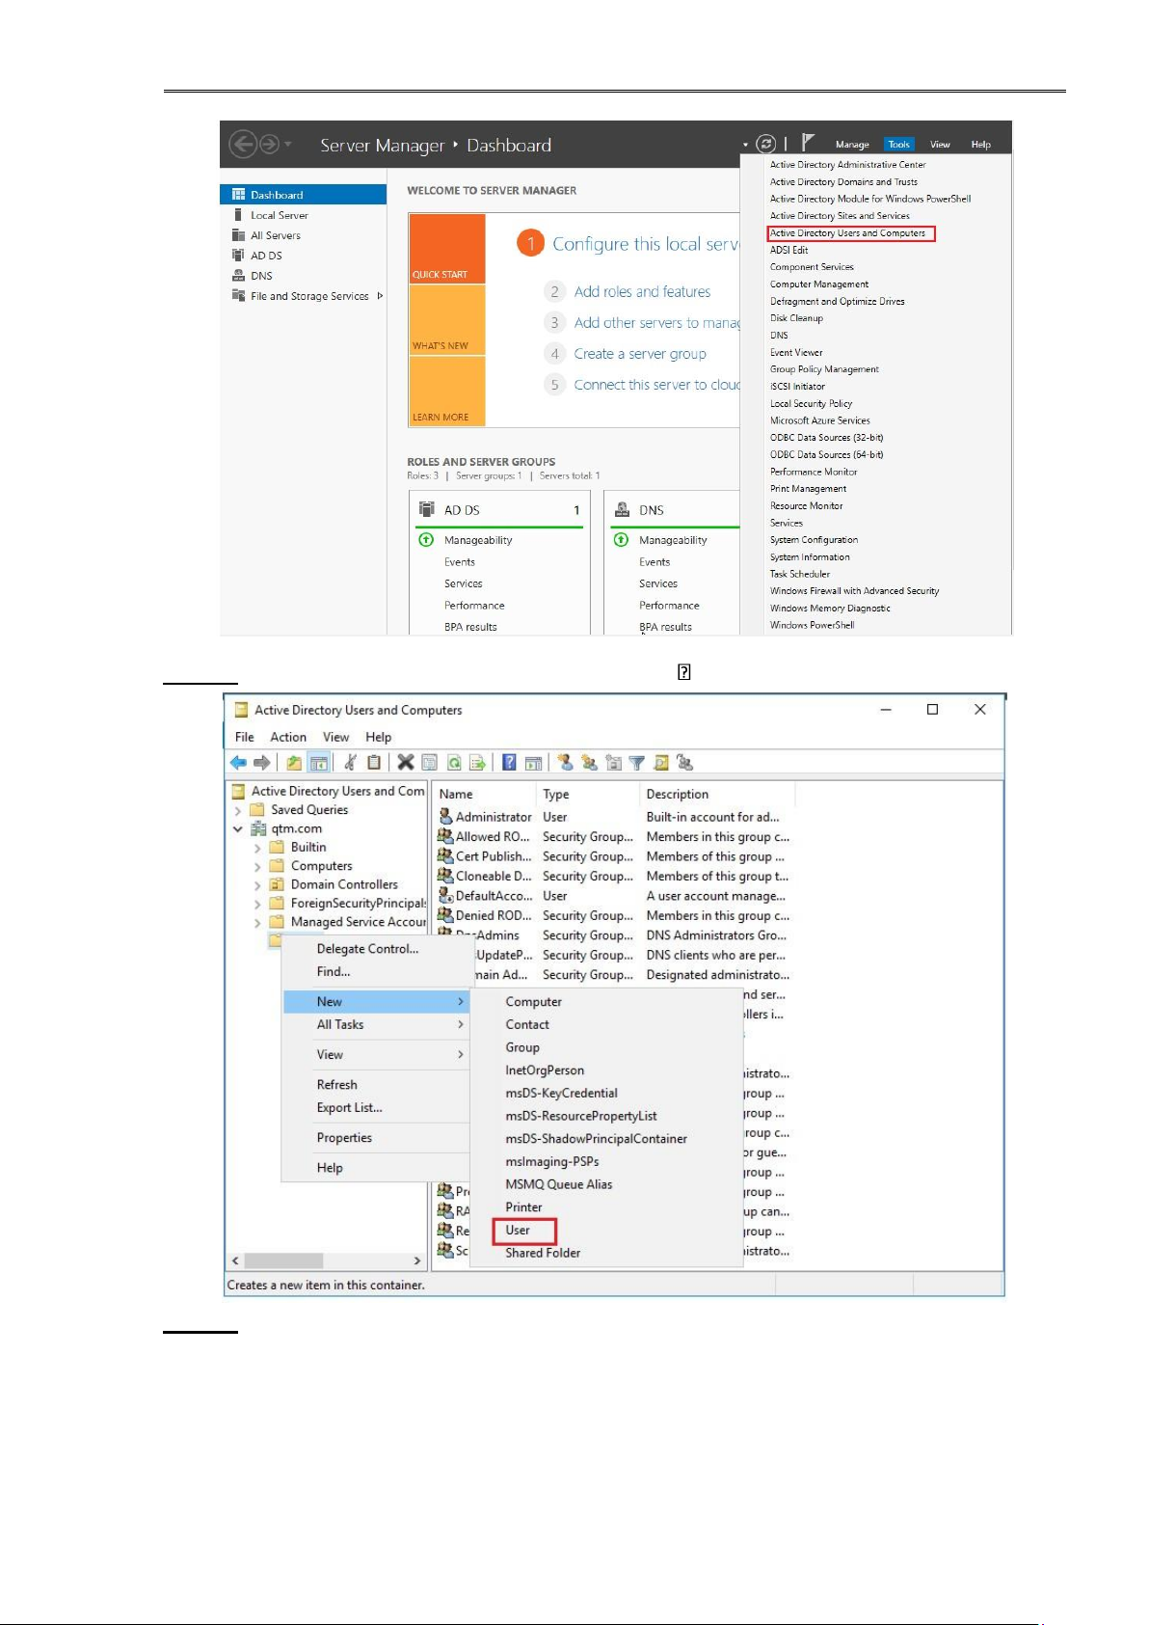Click the Find objects toolbar icon
The image size is (1149, 1625).
[x=661, y=763]
